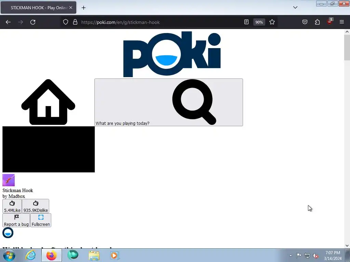Open the clock showing 7:07 PM
The height and width of the screenshot is (262, 350).
coord(333,256)
